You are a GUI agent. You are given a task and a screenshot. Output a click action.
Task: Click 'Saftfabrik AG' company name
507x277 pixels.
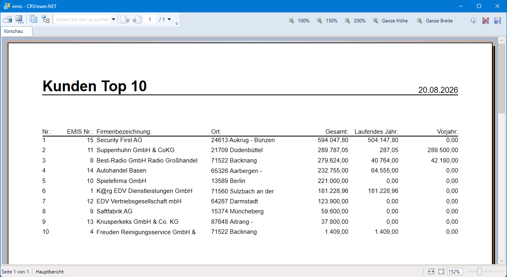tap(115, 211)
